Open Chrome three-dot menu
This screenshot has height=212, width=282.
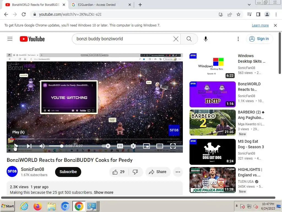tap(276, 14)
